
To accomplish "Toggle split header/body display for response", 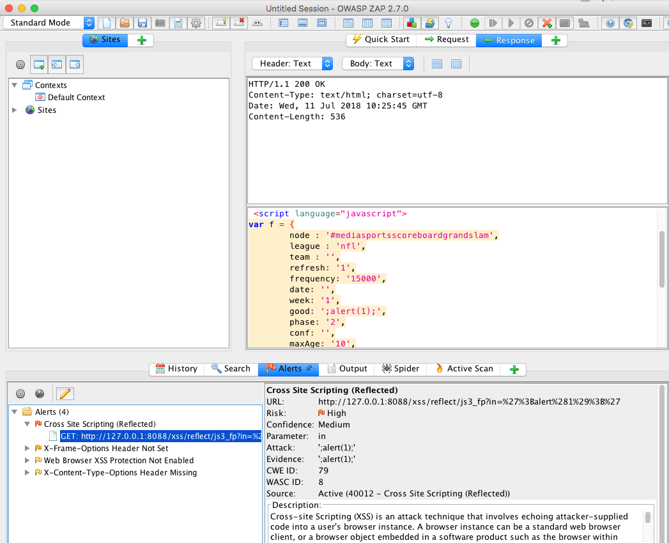I will pyautogui.click(x=437, y=64).
